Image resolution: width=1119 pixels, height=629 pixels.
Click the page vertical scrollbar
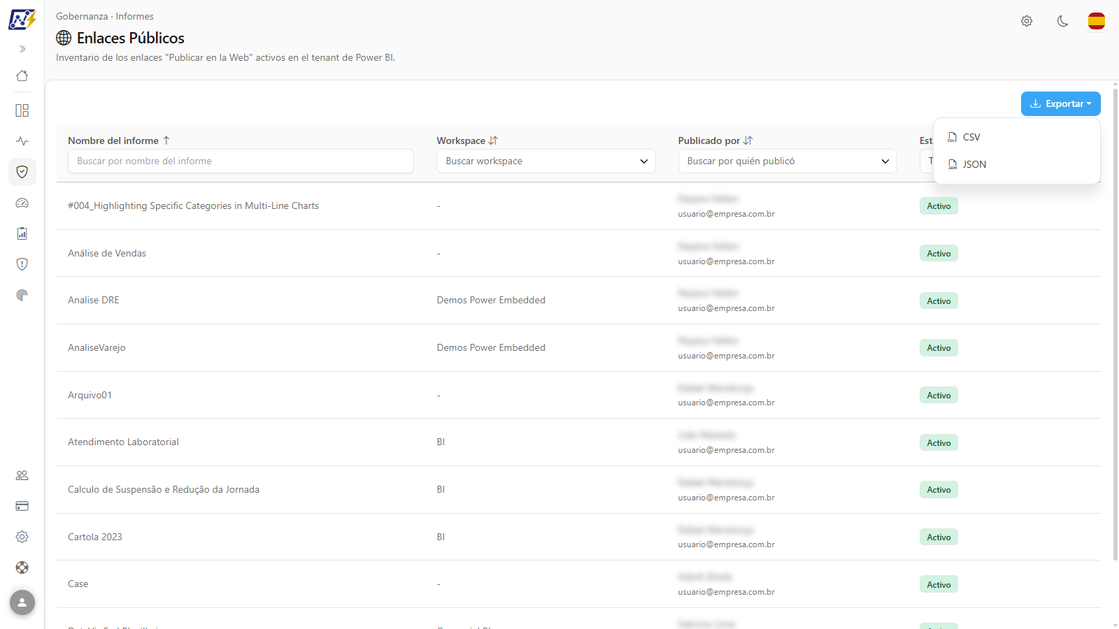tap(1115, 325)
